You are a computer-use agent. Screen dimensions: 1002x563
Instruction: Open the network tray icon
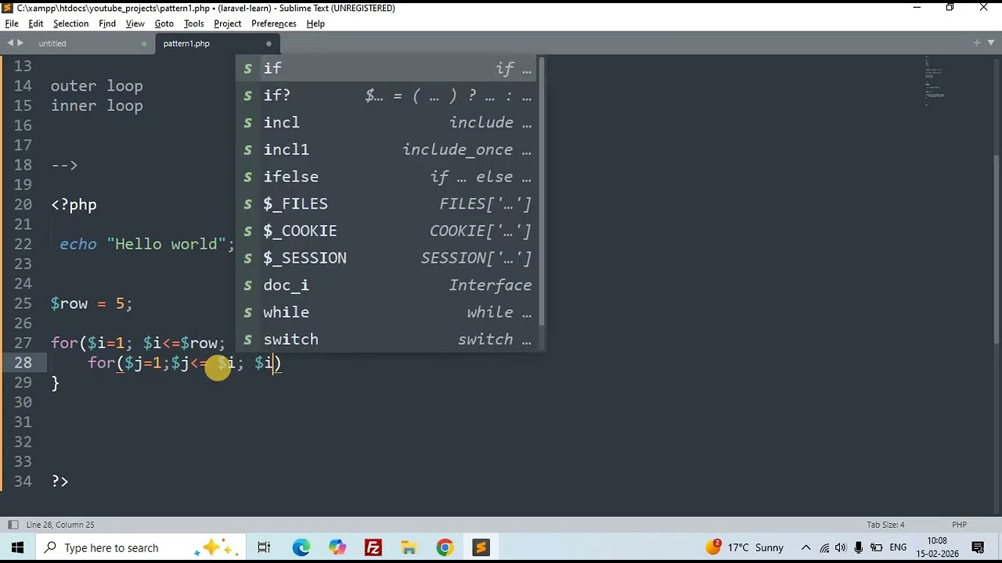[824, 547]
